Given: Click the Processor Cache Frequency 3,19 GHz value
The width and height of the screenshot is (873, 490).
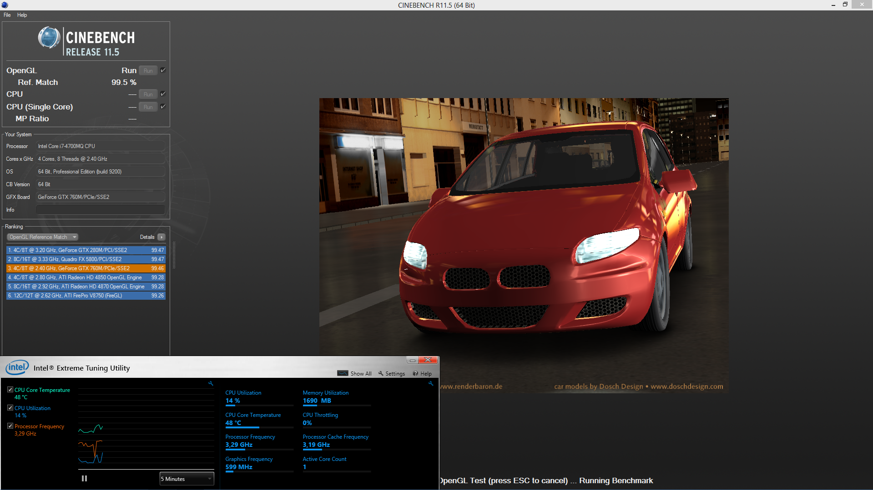Looking at the screenshot, I should click(316, 445).
